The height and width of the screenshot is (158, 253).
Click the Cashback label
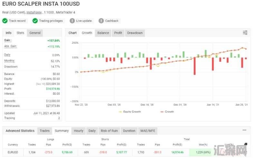(x=112, y=21)
